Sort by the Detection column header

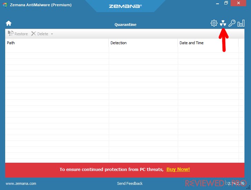(x=143, y=43)
